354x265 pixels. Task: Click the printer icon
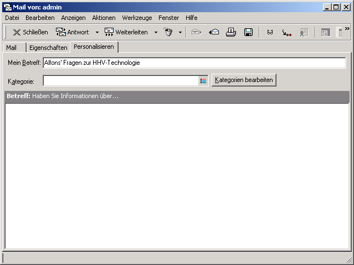[x=231, y=32]
